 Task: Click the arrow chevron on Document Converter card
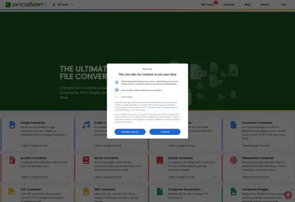point(291,123)
